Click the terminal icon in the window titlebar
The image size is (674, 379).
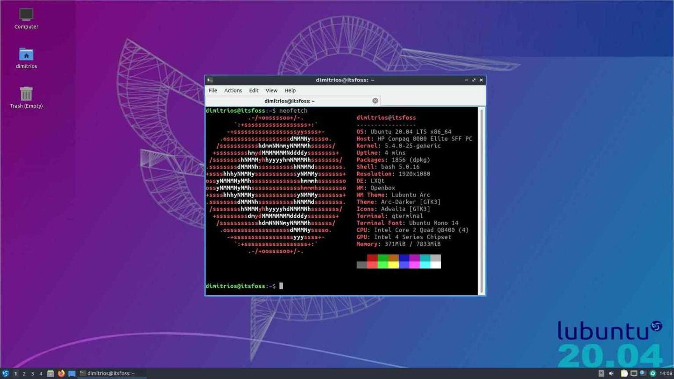tap(209, 80)
